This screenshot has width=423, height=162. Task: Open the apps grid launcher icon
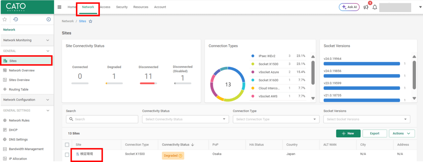pyautogui.click(x=59, y=7)
